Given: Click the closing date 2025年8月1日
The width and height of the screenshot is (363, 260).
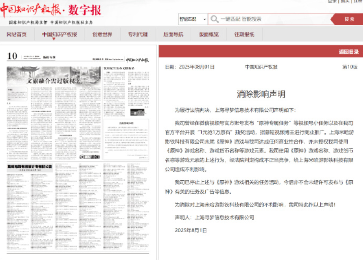Looking at the screenshot, I should (191, 230).
